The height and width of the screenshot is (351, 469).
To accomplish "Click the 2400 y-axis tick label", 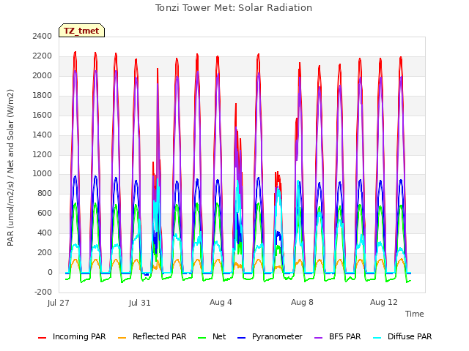I will coord(43,37).
